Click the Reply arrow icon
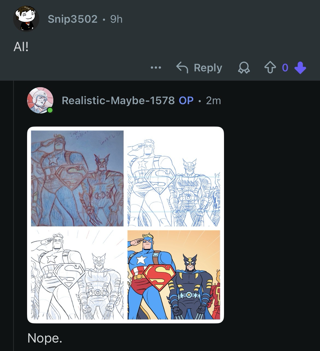This screenshot has width=320, height=351. coord(182,68)
